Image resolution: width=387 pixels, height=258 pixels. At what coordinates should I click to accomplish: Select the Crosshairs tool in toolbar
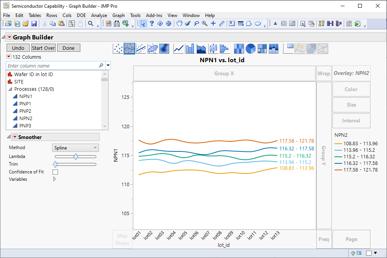(213, 24)
